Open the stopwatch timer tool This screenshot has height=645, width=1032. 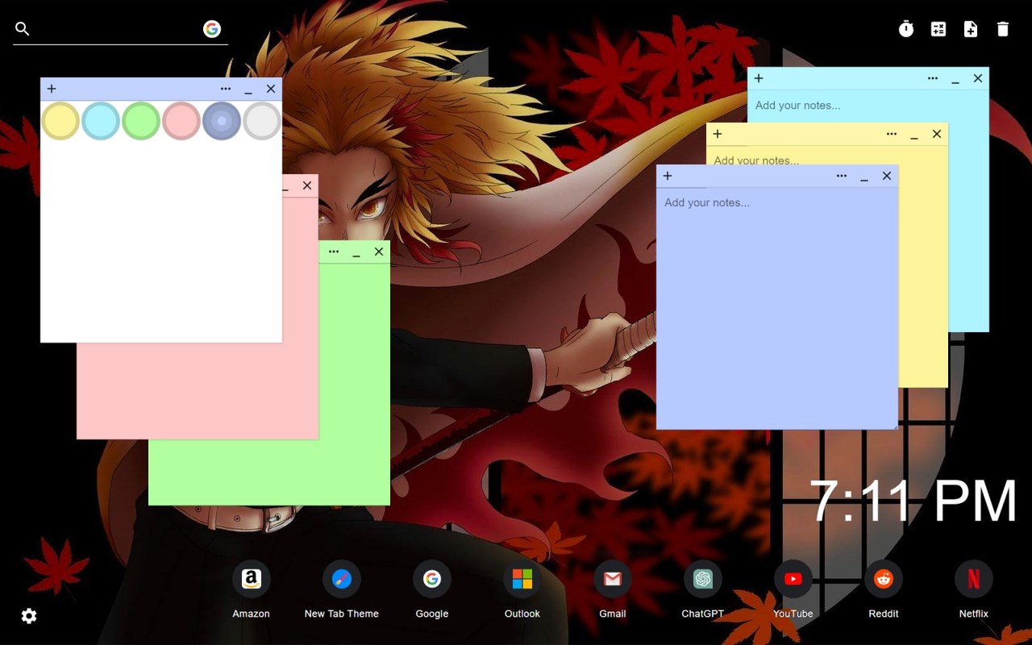tap(906, 29)
